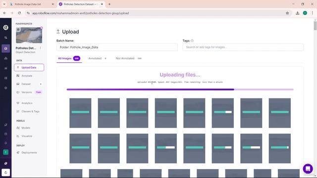Image resolution: width=317 pixels, height=178 pixels.
Task: Click the Upload page heading
Action: click(70, 32)
